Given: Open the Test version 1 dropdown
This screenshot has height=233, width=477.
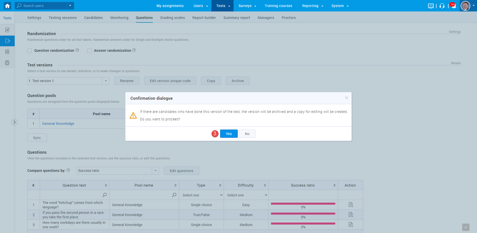Looking at the screenshot, I should pos(106,81).
